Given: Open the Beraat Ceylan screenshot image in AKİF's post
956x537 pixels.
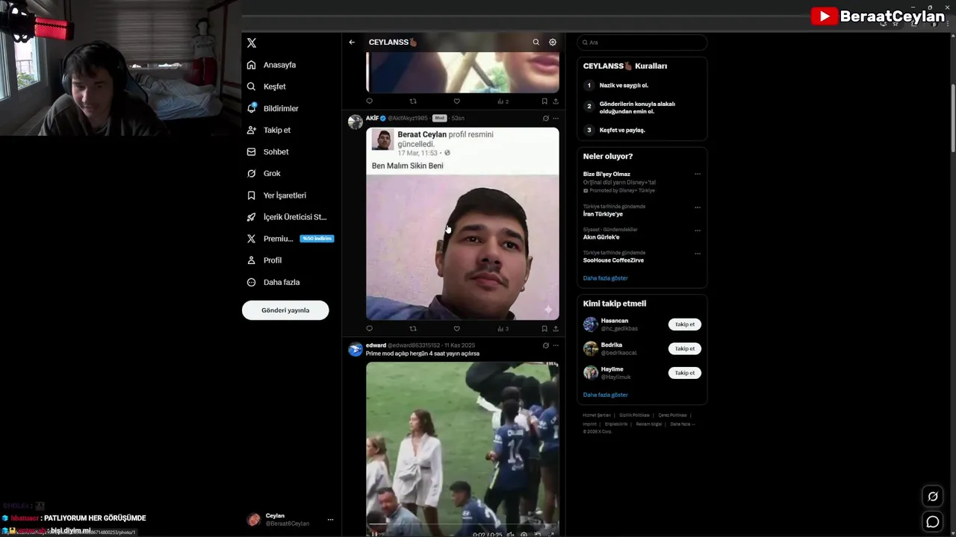Looking at the screenshot, I should point(462,224).
